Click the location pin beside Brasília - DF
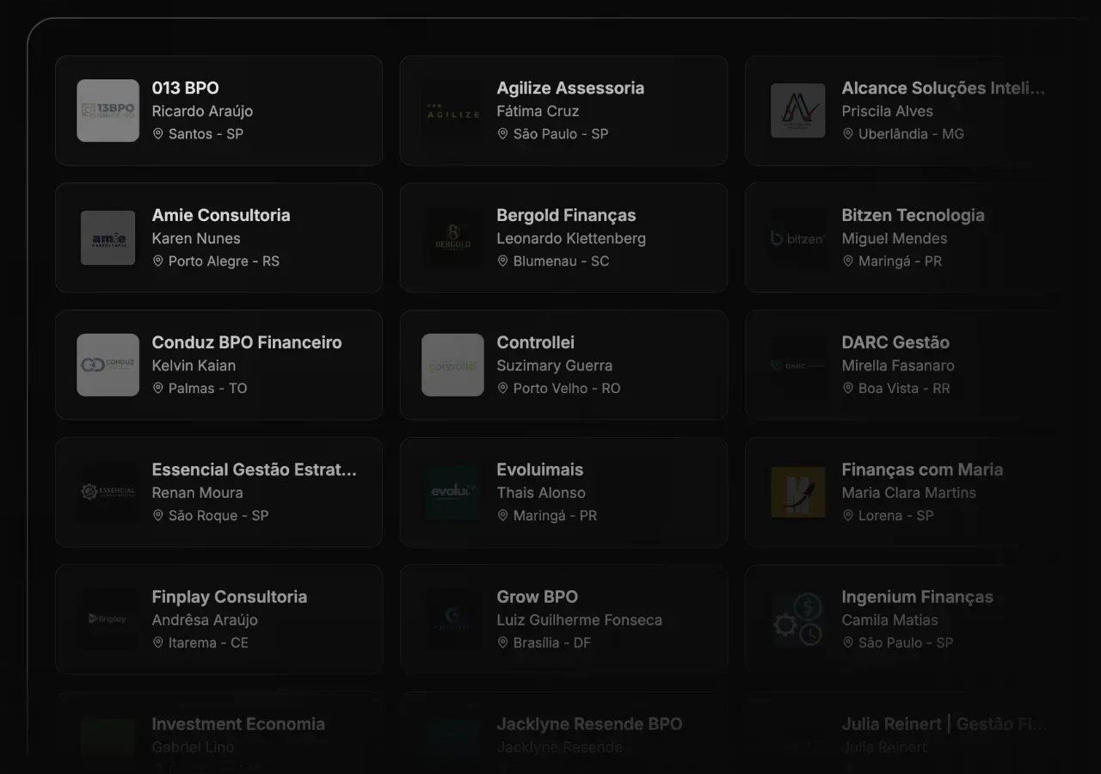Image resolution: width=1101 pixels, height=774 pixels. click(503, 643)
